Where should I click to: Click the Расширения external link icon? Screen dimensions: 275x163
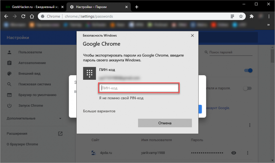click(x=60, y=134)
